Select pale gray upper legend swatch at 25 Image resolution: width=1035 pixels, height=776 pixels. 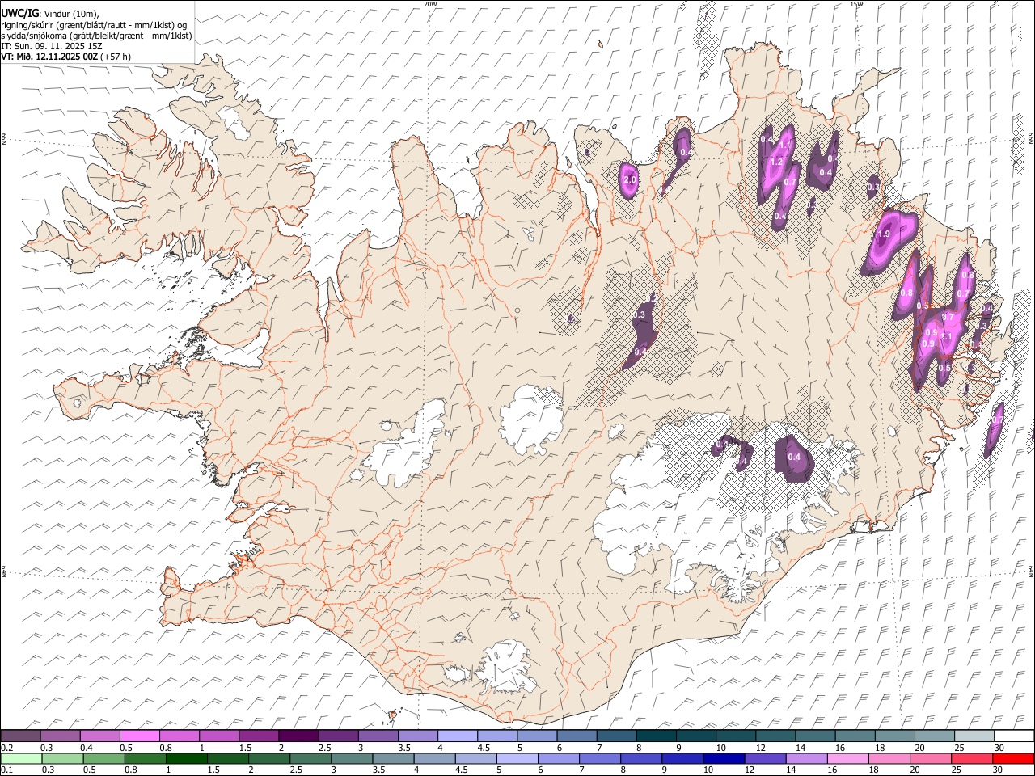point(974,736)
